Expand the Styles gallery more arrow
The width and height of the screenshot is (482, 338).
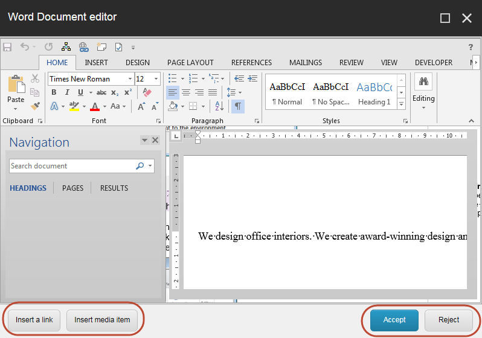click(x=401, y=104)
